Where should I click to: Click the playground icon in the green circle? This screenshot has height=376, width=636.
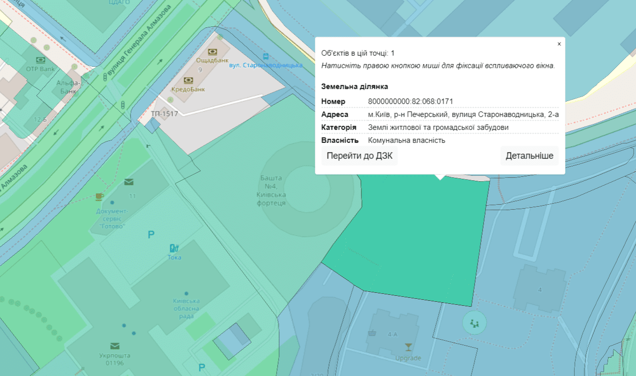[x=474, y=324]
